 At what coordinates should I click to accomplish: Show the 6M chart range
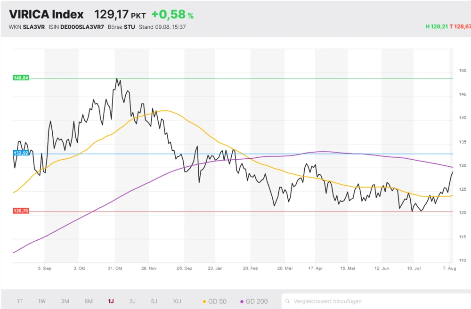click(x=89, y=301)
